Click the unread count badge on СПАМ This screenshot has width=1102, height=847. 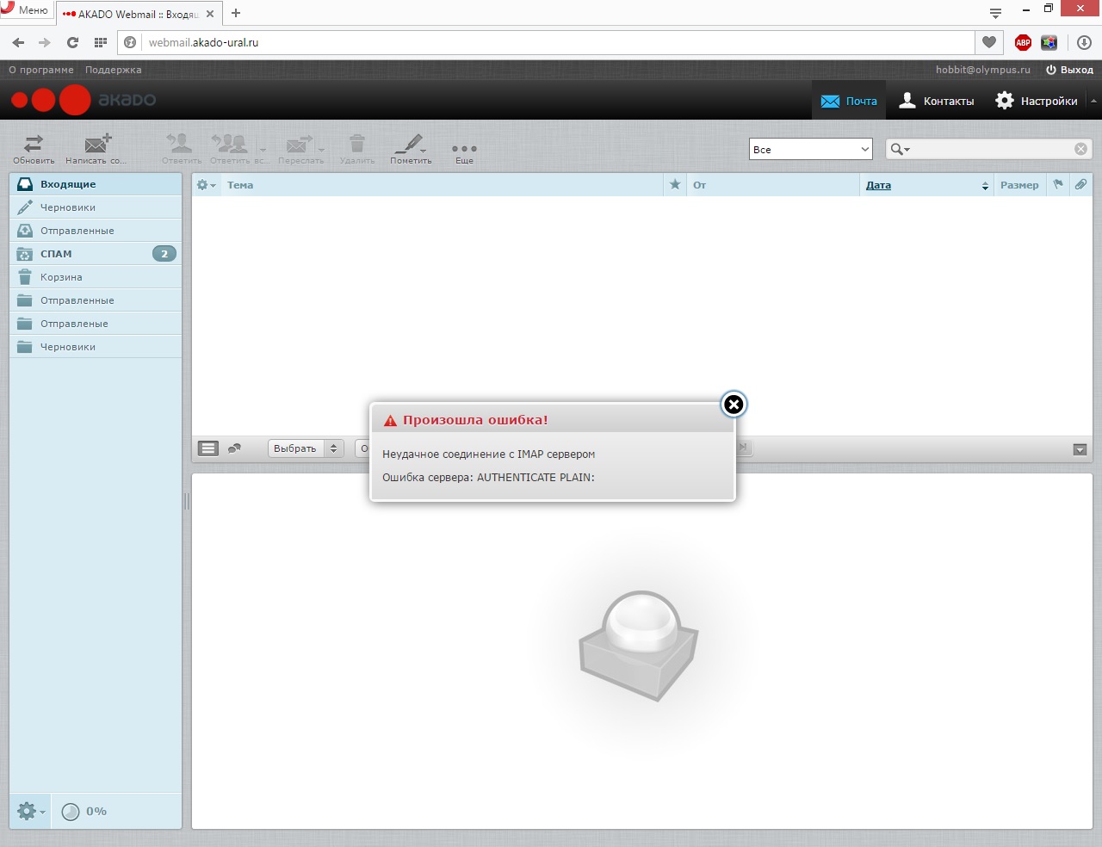164,254
